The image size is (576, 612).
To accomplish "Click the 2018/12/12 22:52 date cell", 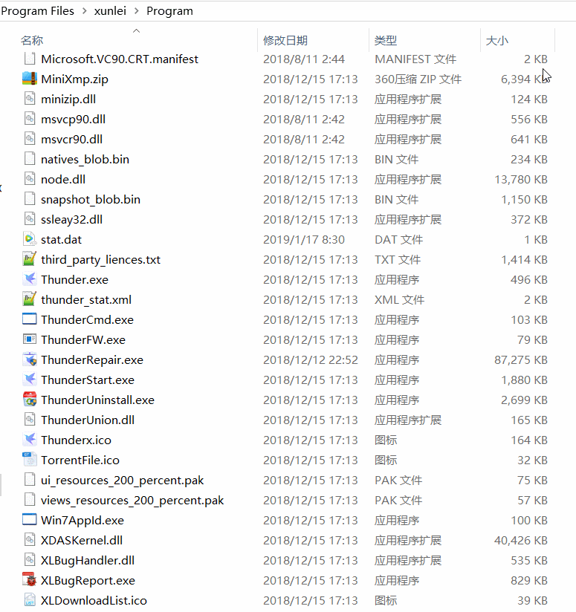I will 311,360.
